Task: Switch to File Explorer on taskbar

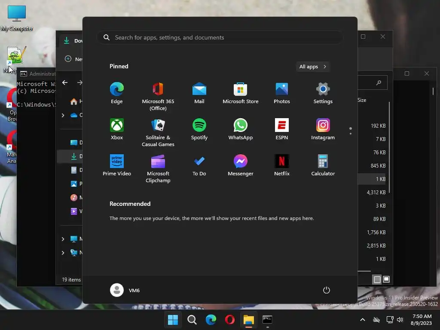Action: (x=249, y=320)
